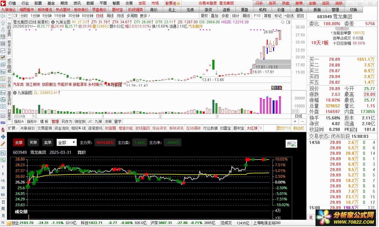Click the 撤单 cancel order button
Image resolution: width=379 pixels, height=227 pixels.
coord(299,3)
